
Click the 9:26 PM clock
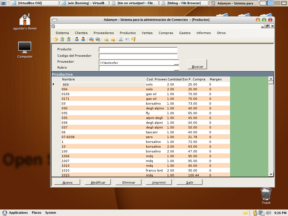[280, 213]
